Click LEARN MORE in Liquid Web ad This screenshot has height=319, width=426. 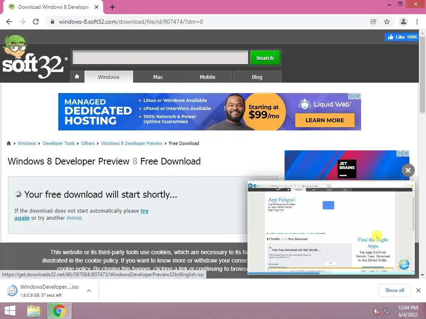pyautogui.click(x=324, y=120)
